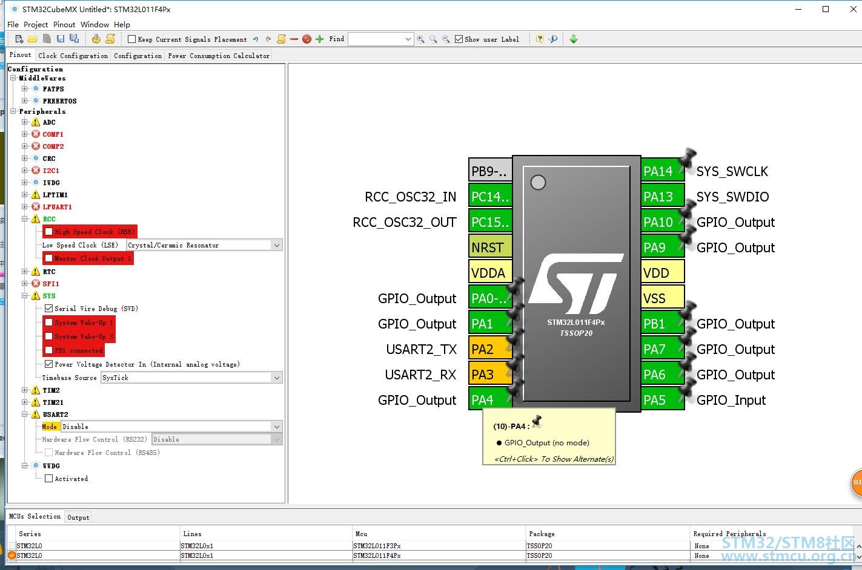This screenshot has height=570, width=862.
Task: Toggle Serial Wire Debug (SWD) checkbox
Action: click(x=49, y=309)
